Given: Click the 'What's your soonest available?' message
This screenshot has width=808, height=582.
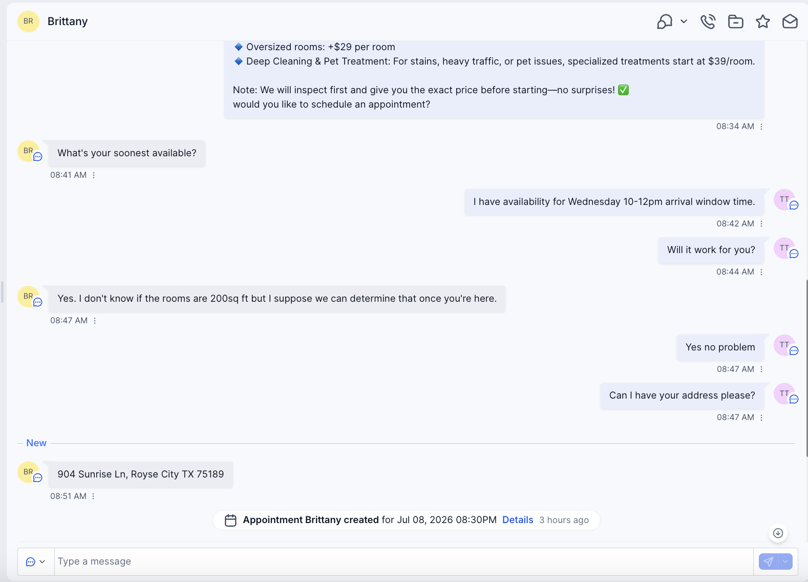Looking at the screenshot, I should point(127,153).
